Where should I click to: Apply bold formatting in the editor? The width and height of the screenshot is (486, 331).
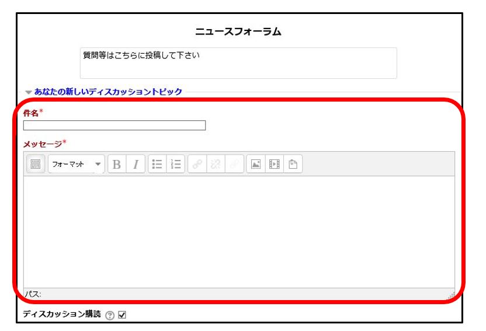click(x=116, y=165)
